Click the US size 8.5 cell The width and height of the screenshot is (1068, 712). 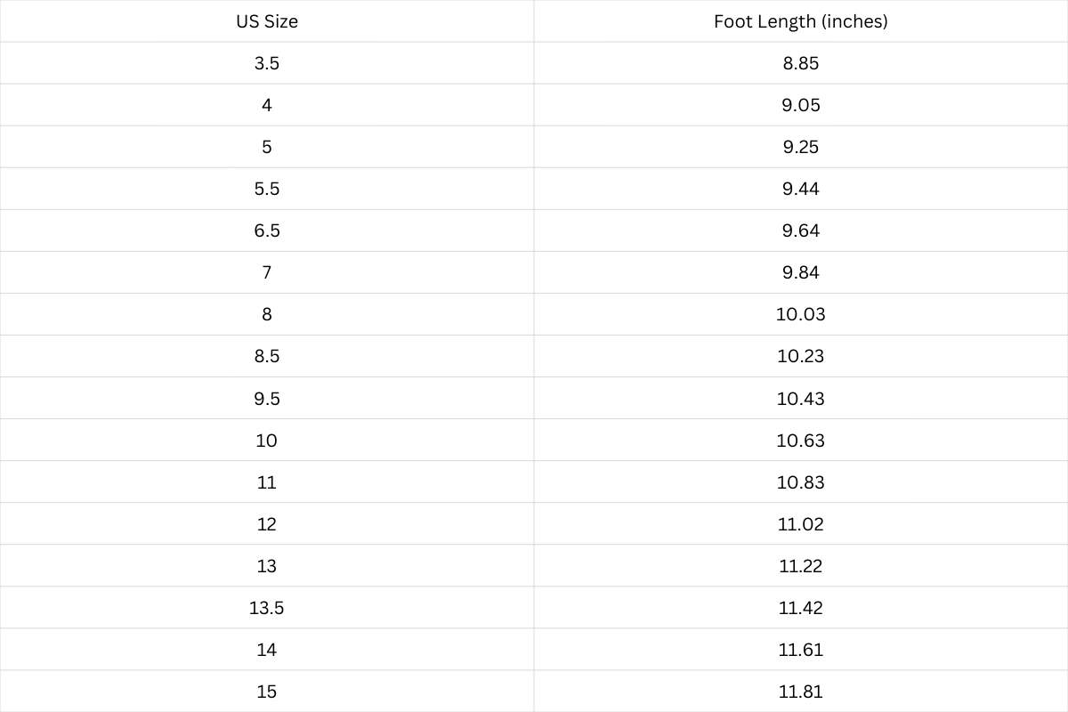267,356
